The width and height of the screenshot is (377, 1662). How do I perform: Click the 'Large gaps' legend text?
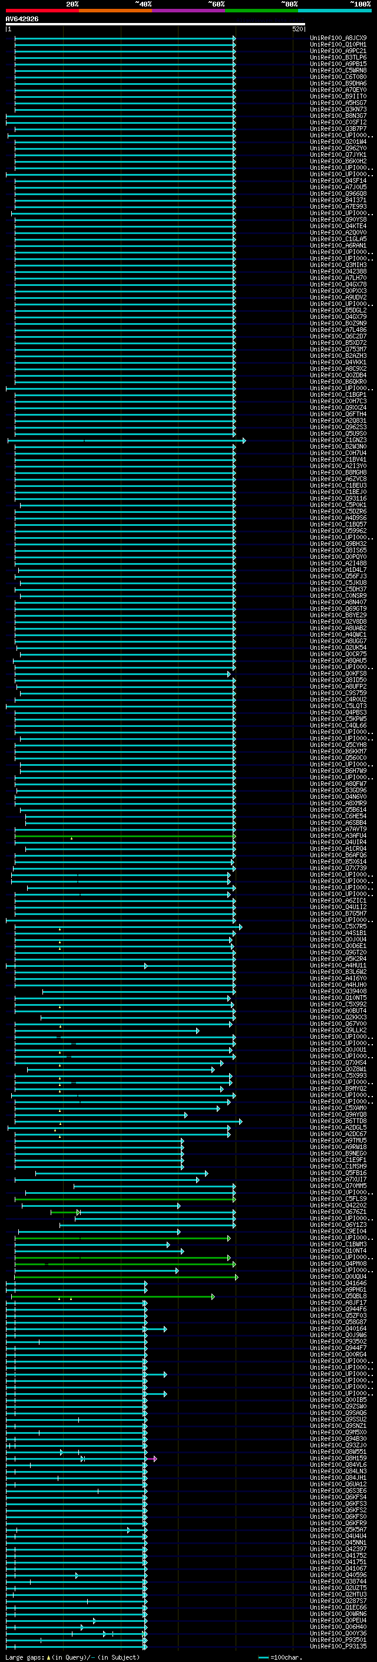25,1657
